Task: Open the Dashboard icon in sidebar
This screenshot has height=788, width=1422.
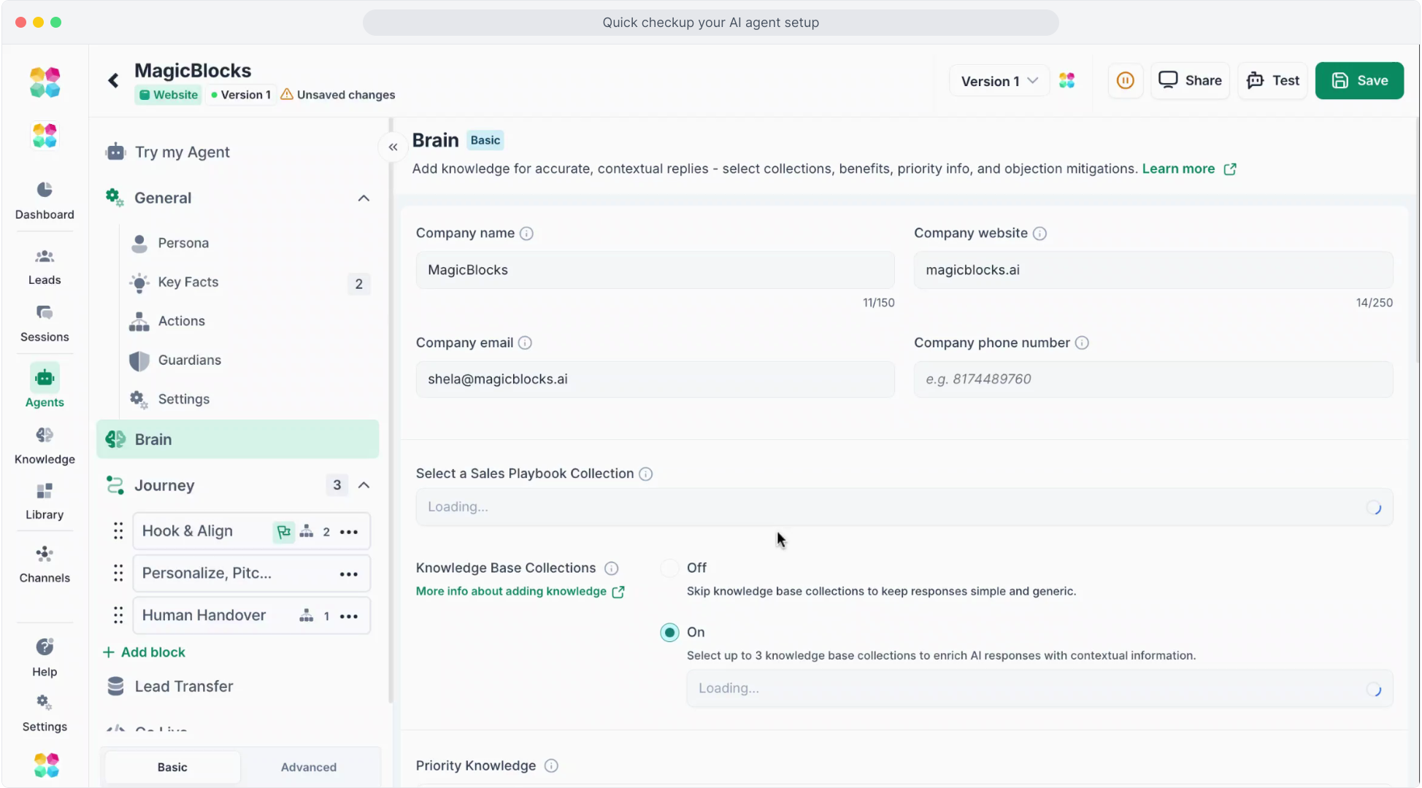Action: point(45,190)
